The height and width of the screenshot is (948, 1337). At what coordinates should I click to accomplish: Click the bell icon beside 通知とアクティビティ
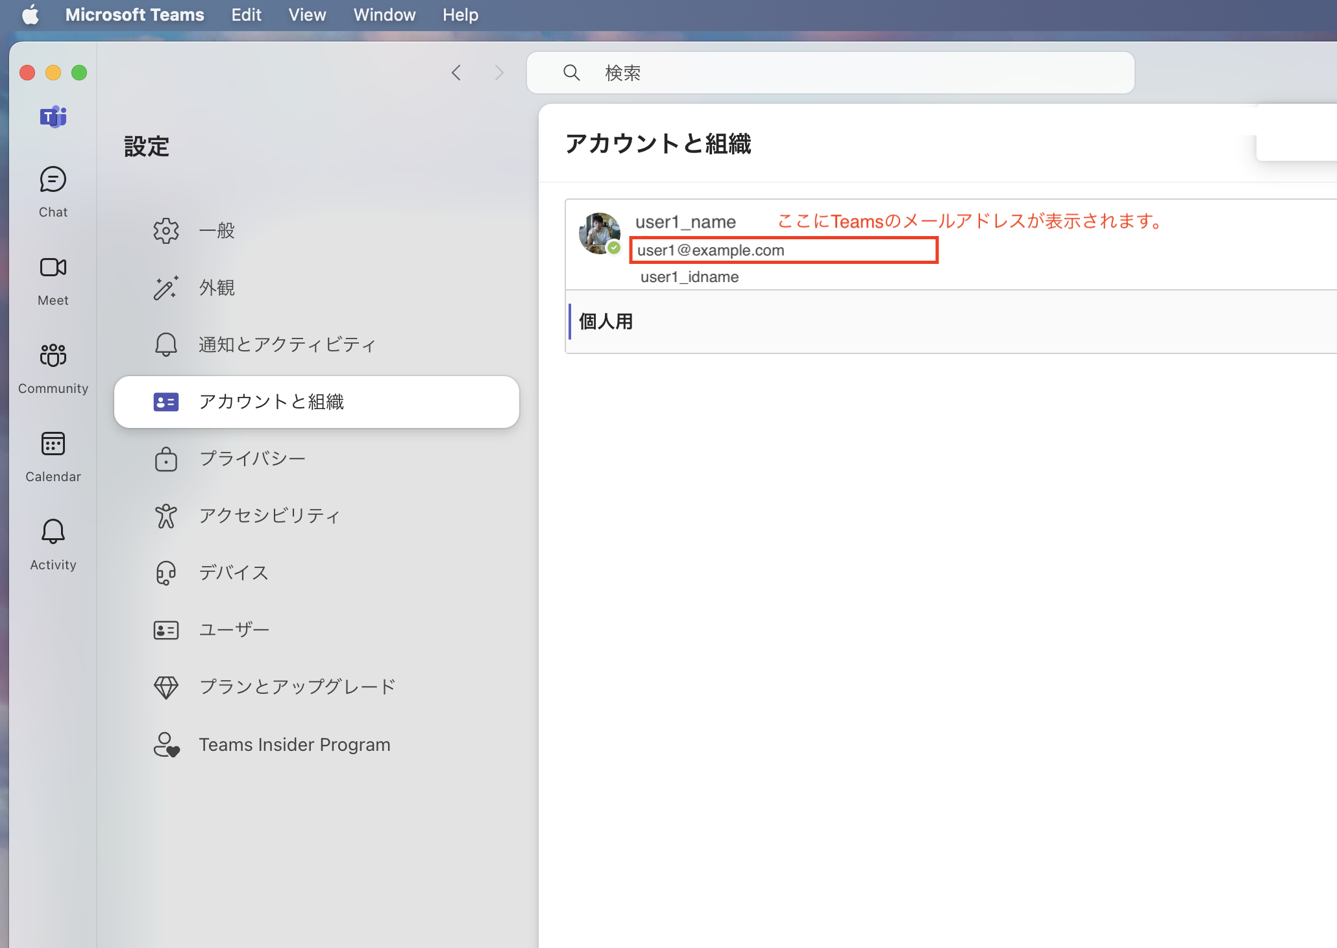click(x=166, y=345)
